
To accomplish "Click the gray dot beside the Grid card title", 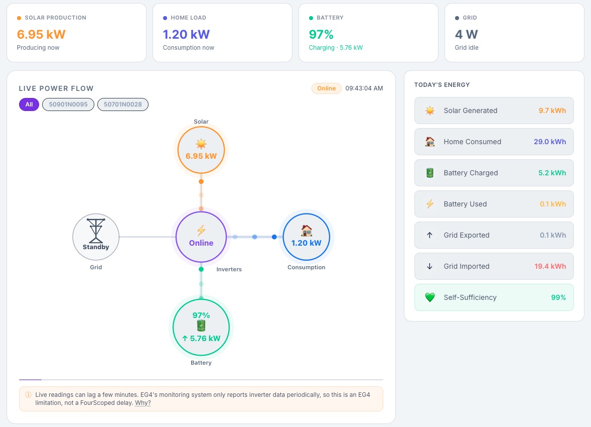I will pyautogui.click(x=457, y=18).
